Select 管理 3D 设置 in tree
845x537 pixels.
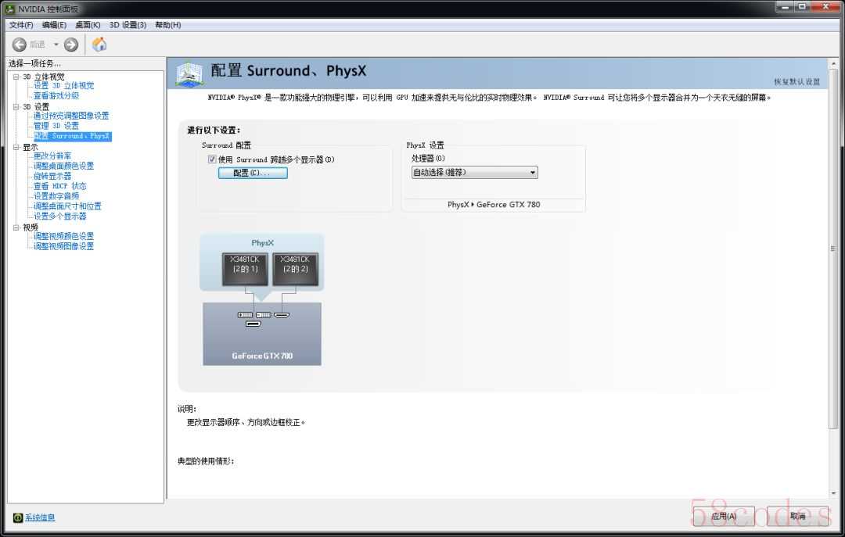56,126
